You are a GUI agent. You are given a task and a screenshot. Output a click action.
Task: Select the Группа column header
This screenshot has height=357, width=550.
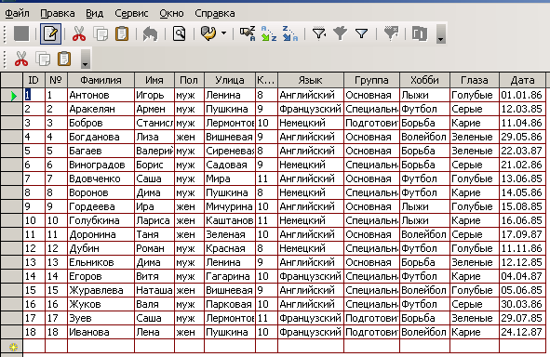point(371,80)
